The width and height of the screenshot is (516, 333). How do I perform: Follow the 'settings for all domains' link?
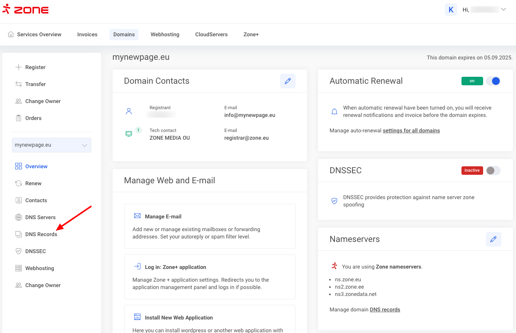411,130
